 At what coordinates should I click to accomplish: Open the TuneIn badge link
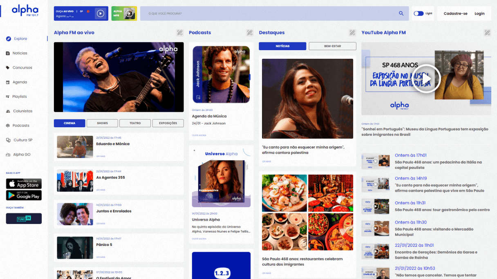(x=24, y=219)
